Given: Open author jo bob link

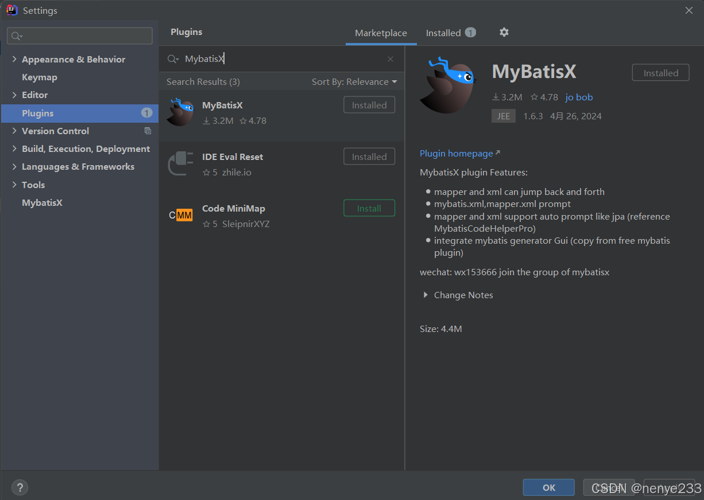Looking at the screenshot, I should [579, 97].
